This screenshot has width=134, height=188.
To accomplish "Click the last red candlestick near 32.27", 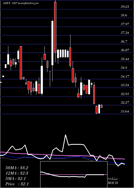I will coord(102,106).
